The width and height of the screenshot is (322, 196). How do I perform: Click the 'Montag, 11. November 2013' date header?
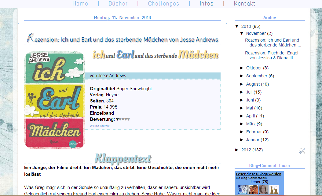pyautogui.click(x=123, y=17)
